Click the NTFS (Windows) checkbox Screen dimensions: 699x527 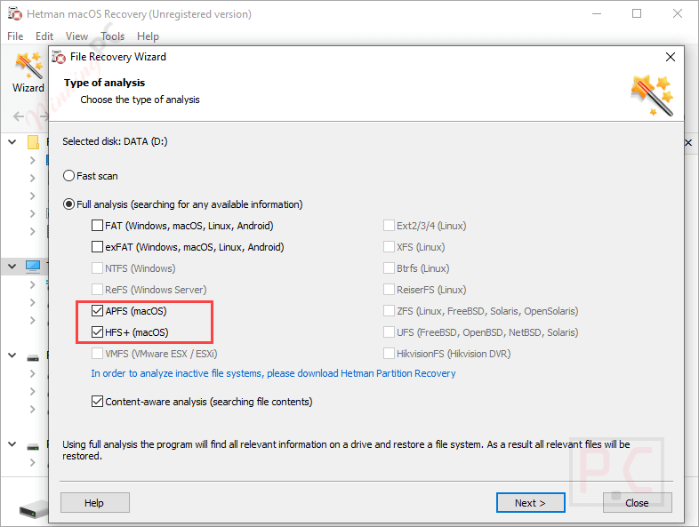[97, 268]
